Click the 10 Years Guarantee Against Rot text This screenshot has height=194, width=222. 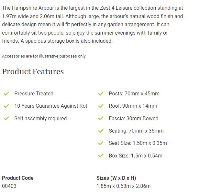51,106
